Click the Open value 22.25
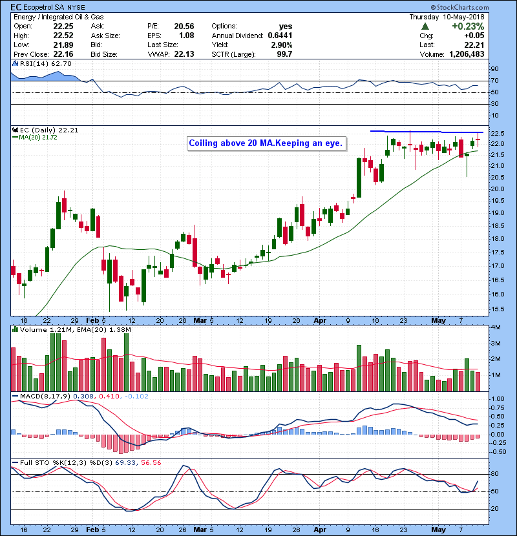 [x=63, y=26]
